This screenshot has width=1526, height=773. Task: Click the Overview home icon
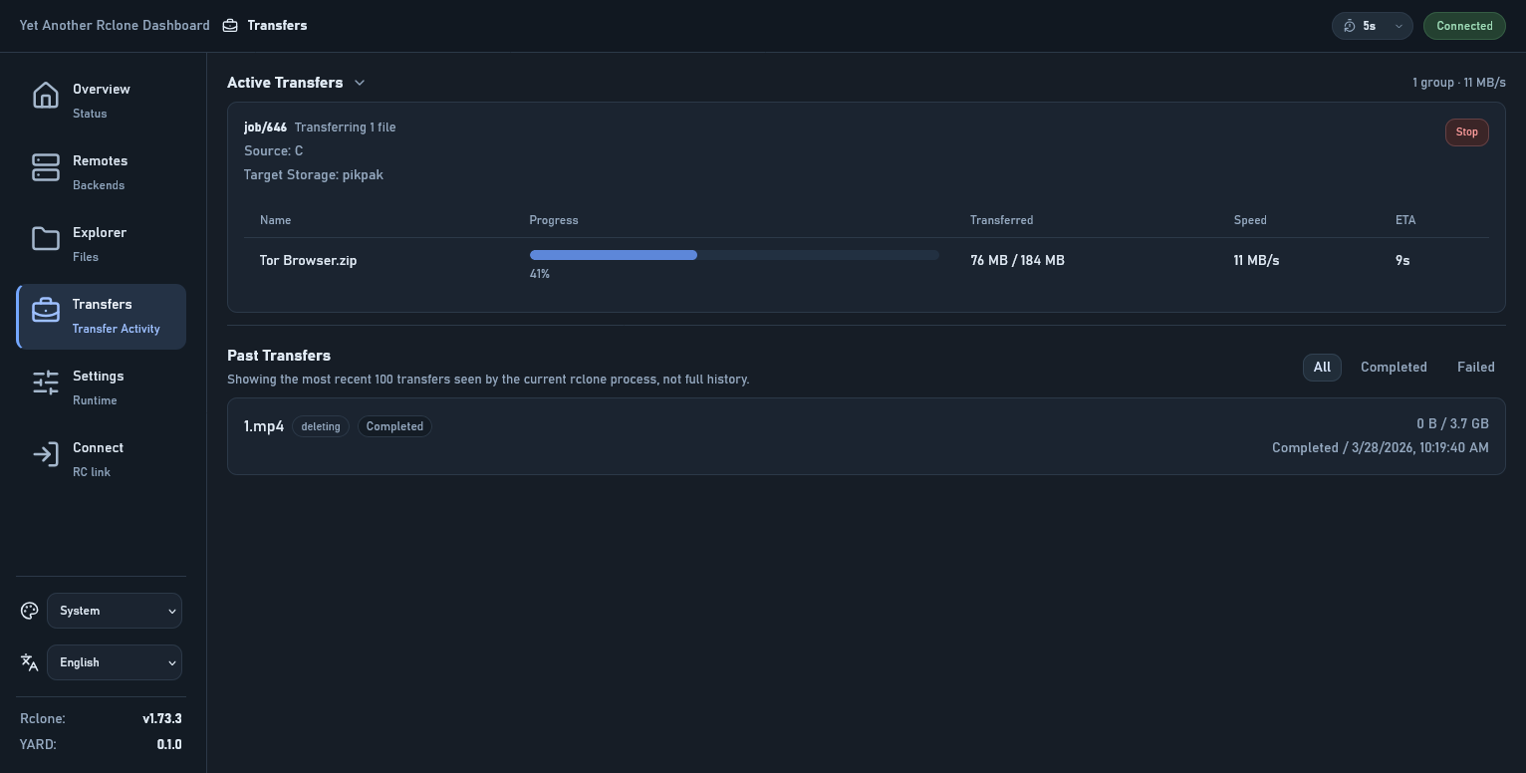pos(46,96)
